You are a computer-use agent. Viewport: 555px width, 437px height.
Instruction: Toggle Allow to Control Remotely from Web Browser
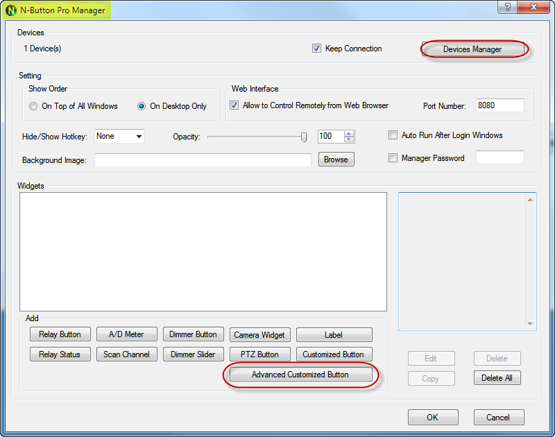coord(234,105)
